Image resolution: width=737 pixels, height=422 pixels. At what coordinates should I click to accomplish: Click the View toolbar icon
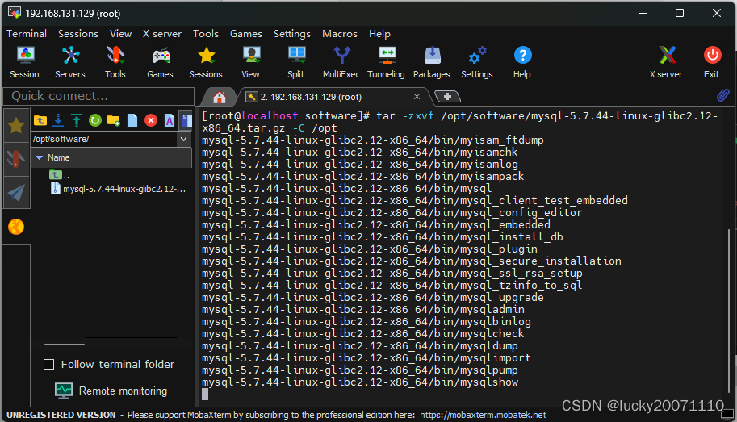pyautogui.click(x=251, y=62)
